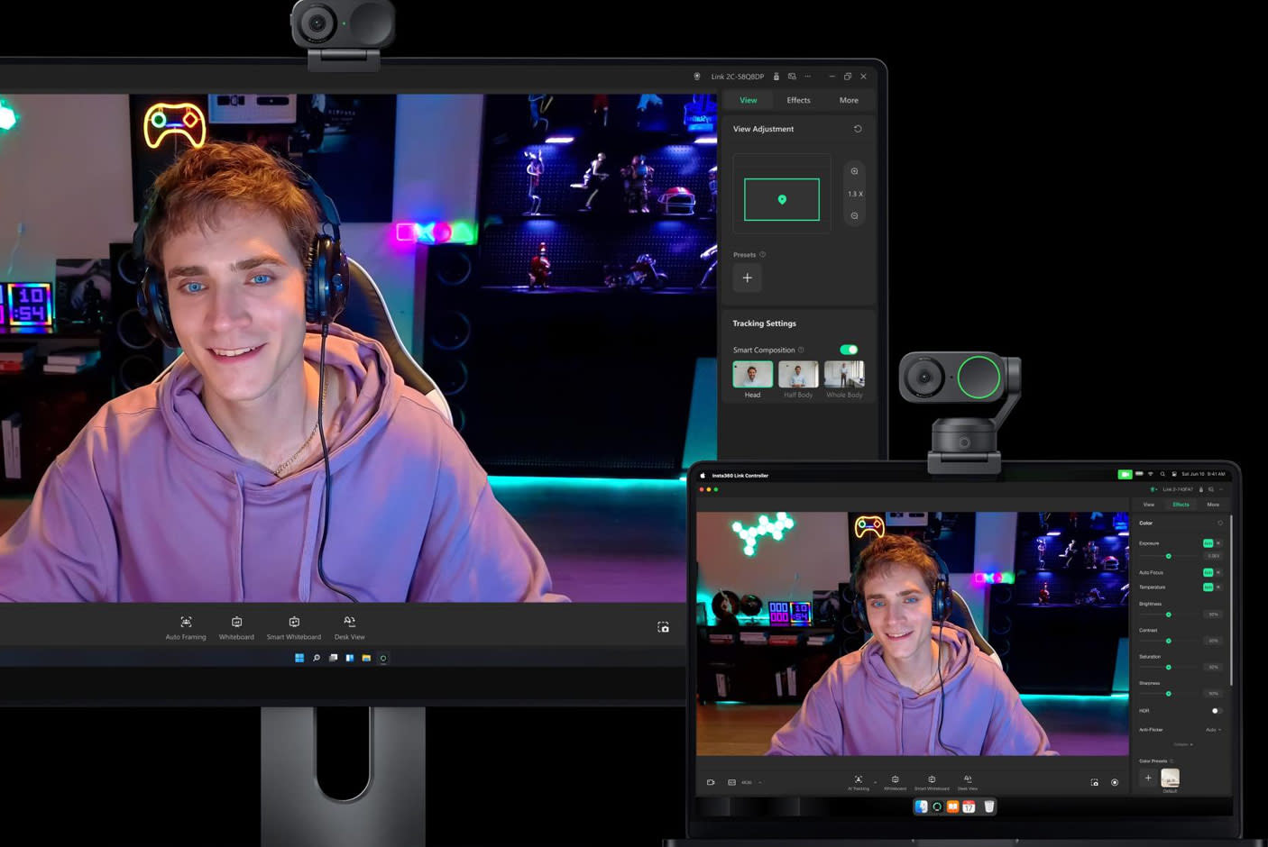Click the zoom in magnifier icon

[854, 171]
